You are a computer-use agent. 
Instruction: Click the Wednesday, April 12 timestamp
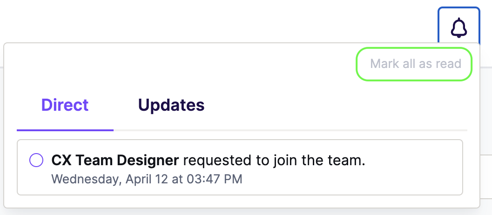click(x=147, y=179)
